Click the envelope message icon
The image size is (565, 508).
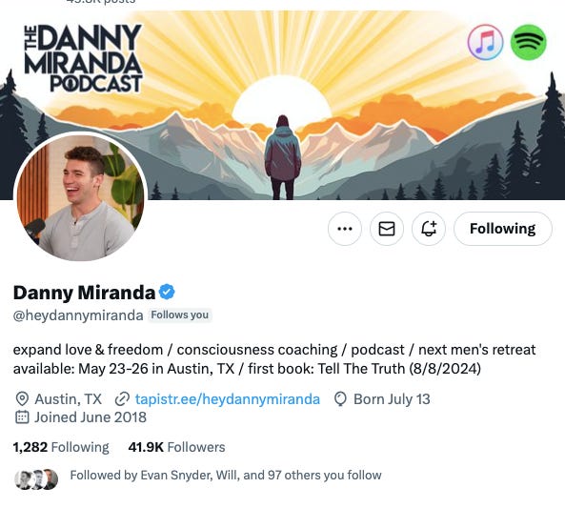tap(387, 229)
